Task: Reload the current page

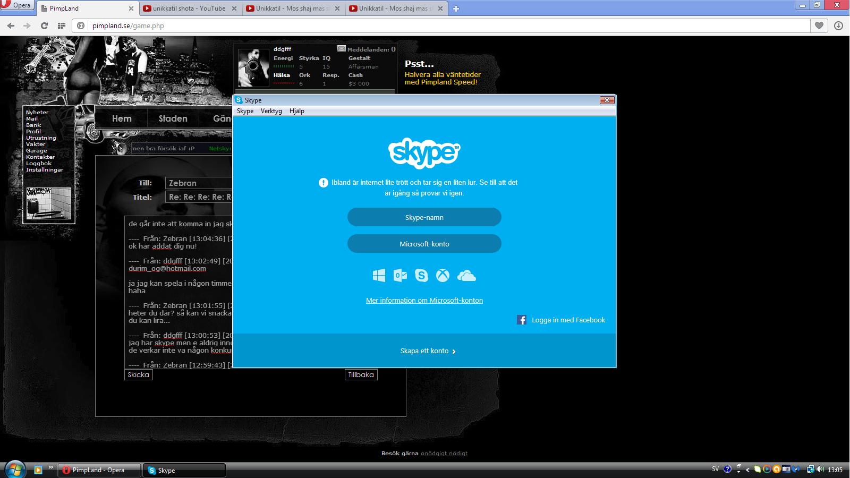Action: pos(44,25)
